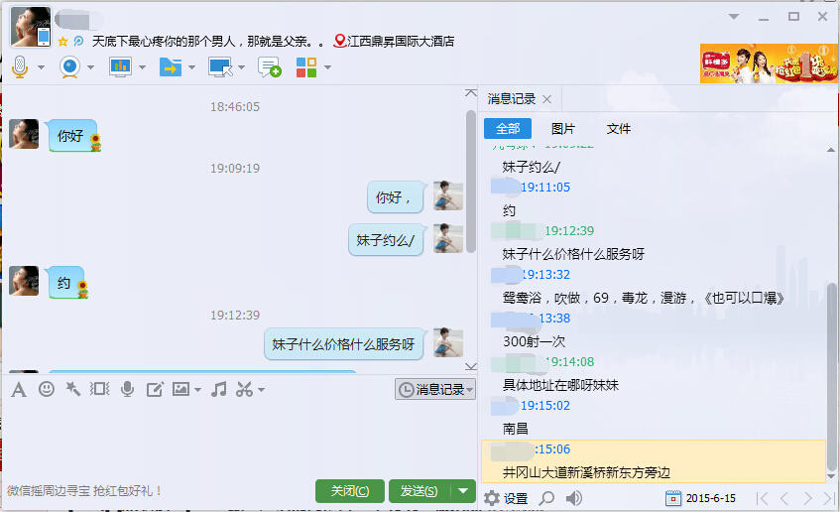Switch to the 图片 tab

[562, 129]
